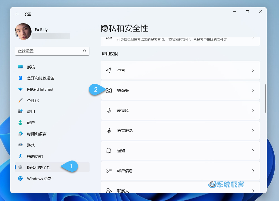
Task: Click the 应用 apps icon
Action: coord(20,112)
